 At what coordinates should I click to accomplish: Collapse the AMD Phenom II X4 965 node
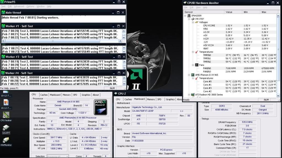point(189,75)
